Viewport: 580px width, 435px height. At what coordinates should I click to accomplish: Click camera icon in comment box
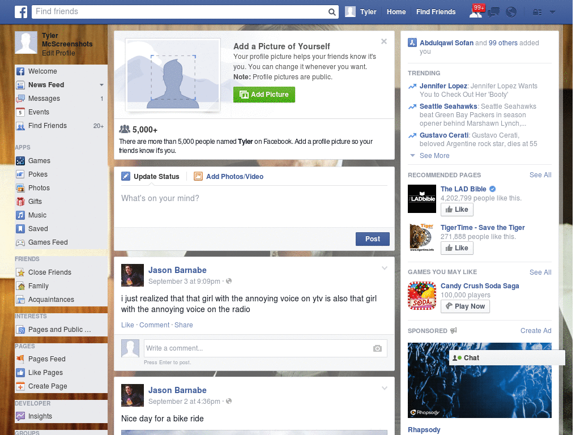point(377,348)
